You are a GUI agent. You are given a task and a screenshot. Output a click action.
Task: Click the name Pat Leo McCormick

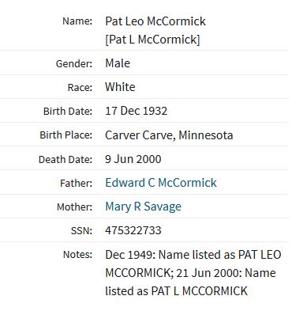[x=155, y=21]
